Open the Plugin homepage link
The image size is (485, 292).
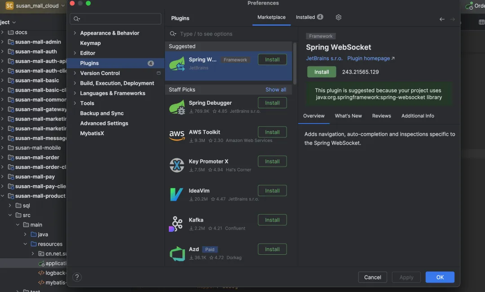(x=370, y=58)
